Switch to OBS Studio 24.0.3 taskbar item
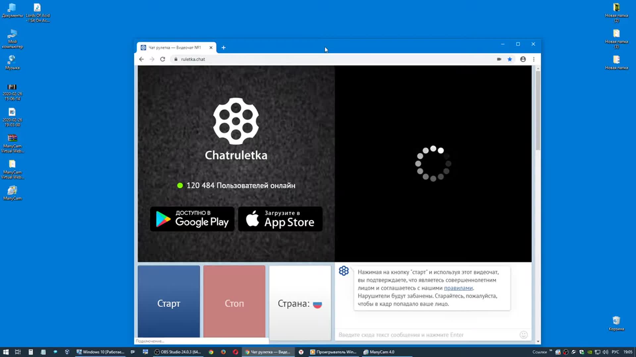Image resolution: width=636 pixels, height=357 pixels. [178, 352]
